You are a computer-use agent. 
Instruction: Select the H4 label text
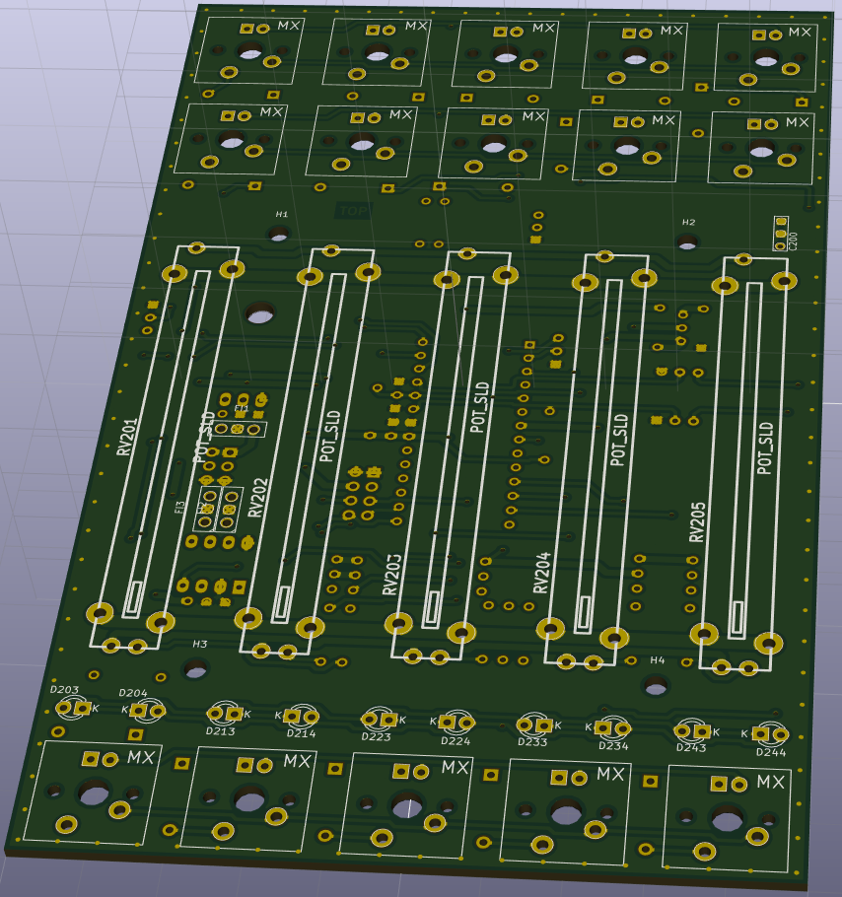click(x=658, y=660)
